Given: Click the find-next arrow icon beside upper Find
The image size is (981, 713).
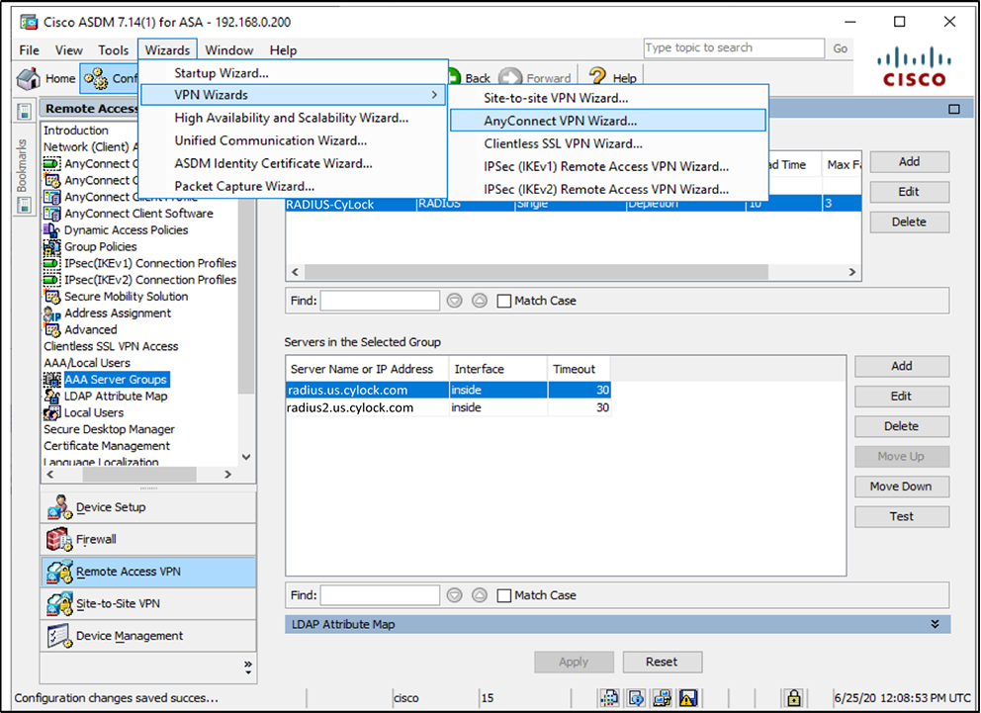Looking at the screenshot, I should (x=455, y=301).
